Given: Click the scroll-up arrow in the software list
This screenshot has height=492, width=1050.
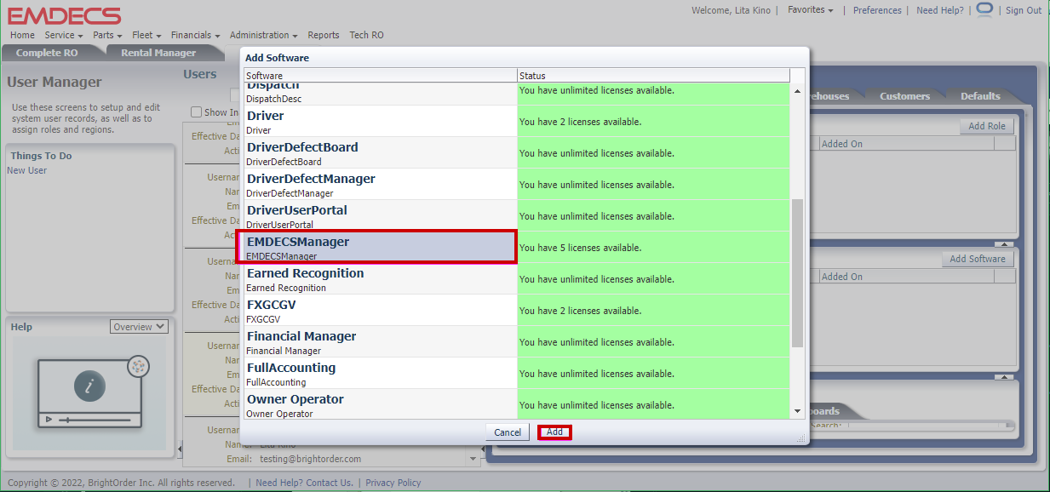Looking at the screenshot, I should click(798, 91).
